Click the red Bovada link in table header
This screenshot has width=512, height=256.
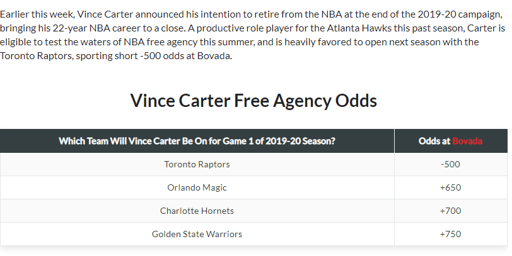coord(467,141)
